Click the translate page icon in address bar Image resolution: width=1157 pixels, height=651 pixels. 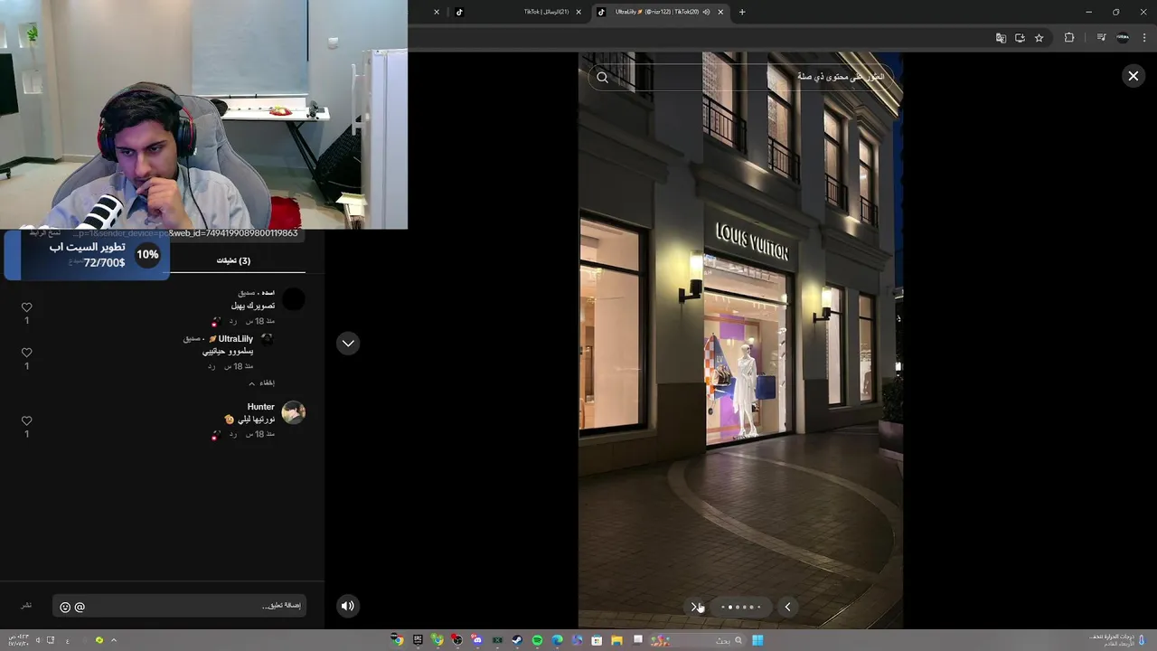click(x=1001, y=38)
